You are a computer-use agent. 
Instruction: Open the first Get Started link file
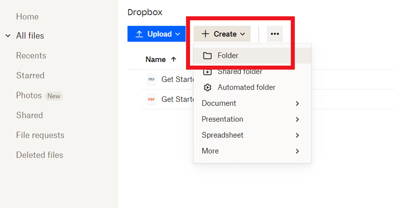click(178, 79)
